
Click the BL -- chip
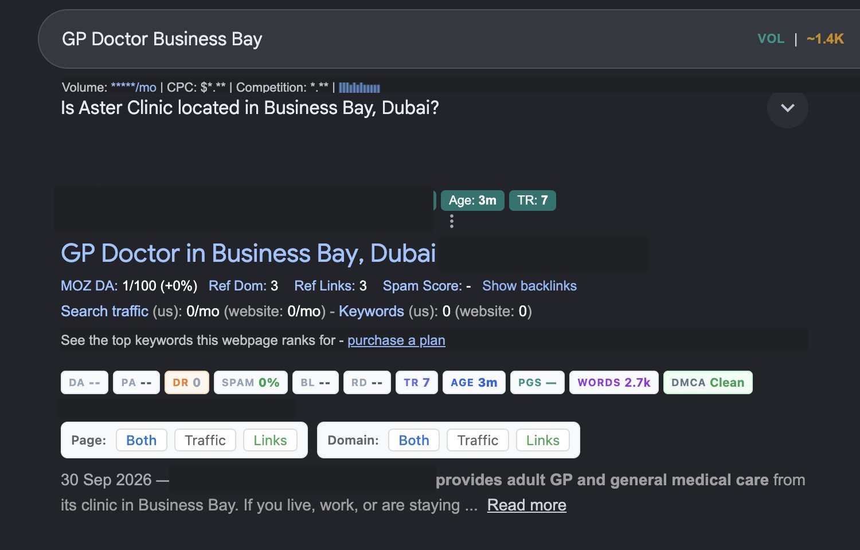tap(315, 383)
